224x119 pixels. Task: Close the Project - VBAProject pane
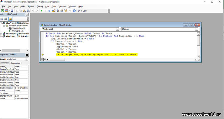(27, 14)
